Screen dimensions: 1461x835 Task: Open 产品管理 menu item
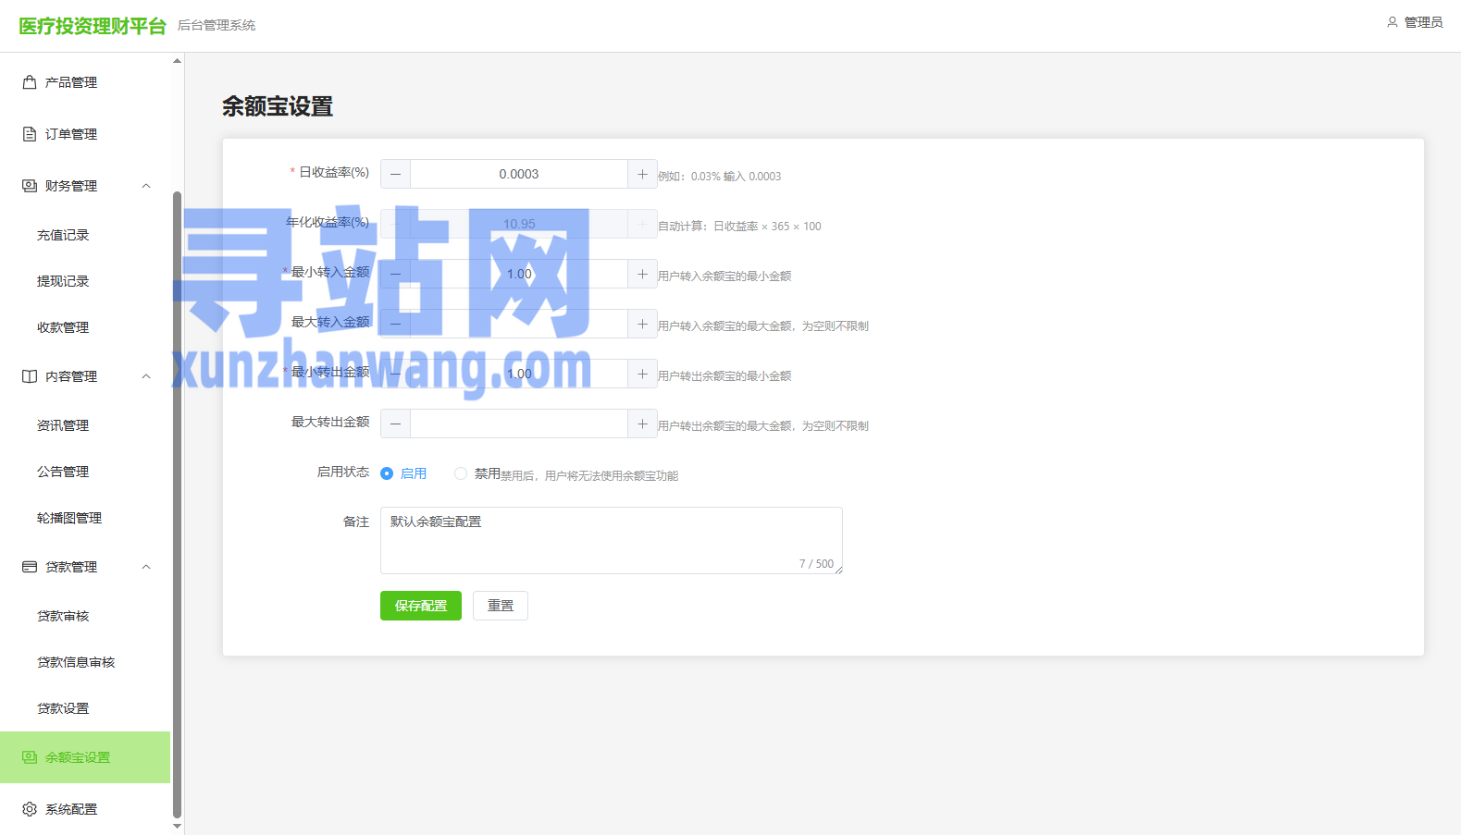click(85, 82)
